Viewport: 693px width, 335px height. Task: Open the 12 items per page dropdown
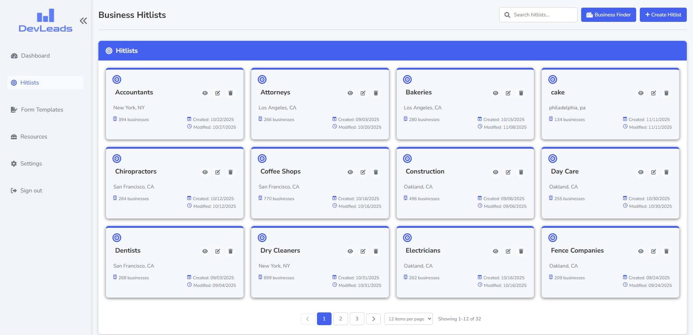[x=408, y=319]
